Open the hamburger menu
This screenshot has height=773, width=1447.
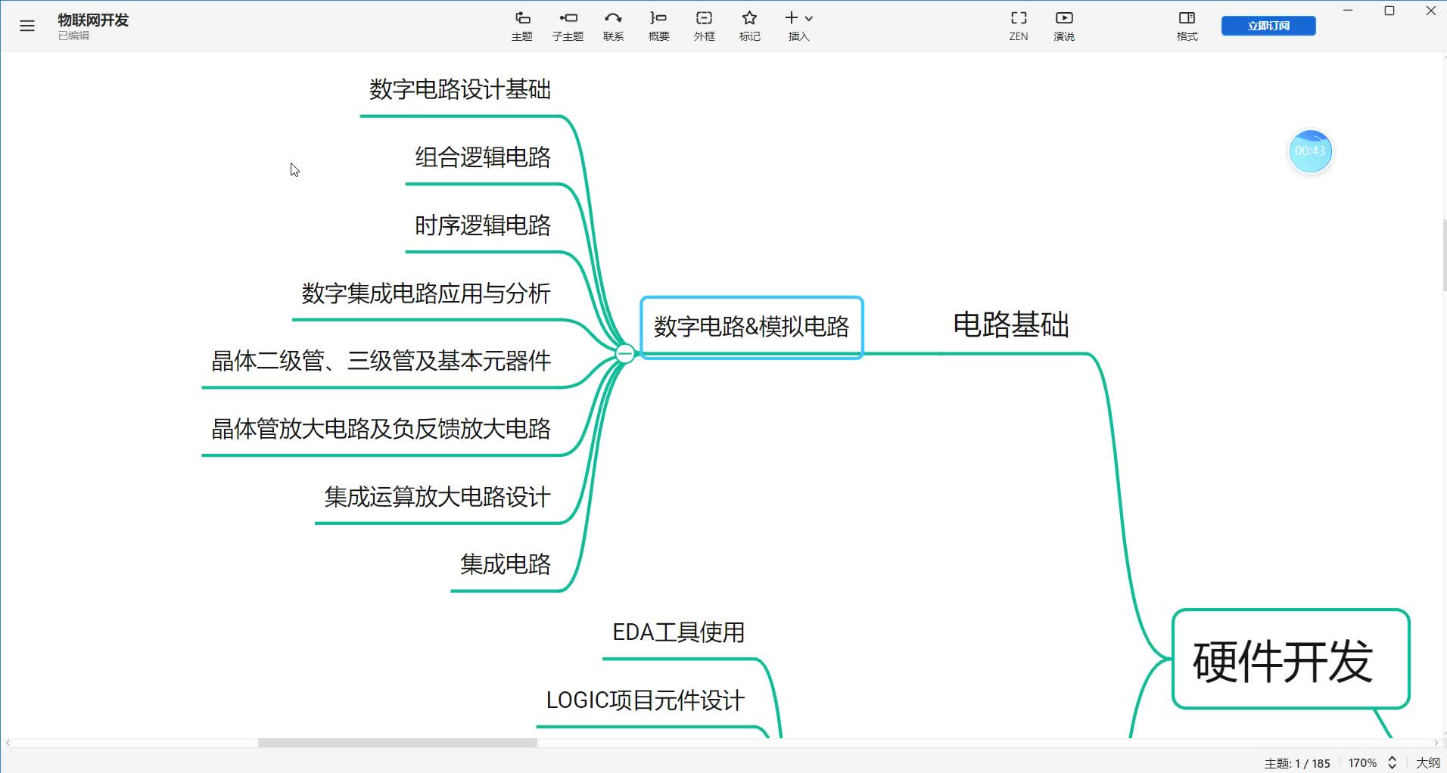27,26
